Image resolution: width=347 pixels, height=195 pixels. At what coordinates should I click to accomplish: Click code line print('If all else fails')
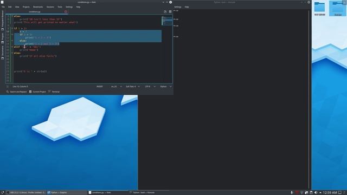click(38, 56)
